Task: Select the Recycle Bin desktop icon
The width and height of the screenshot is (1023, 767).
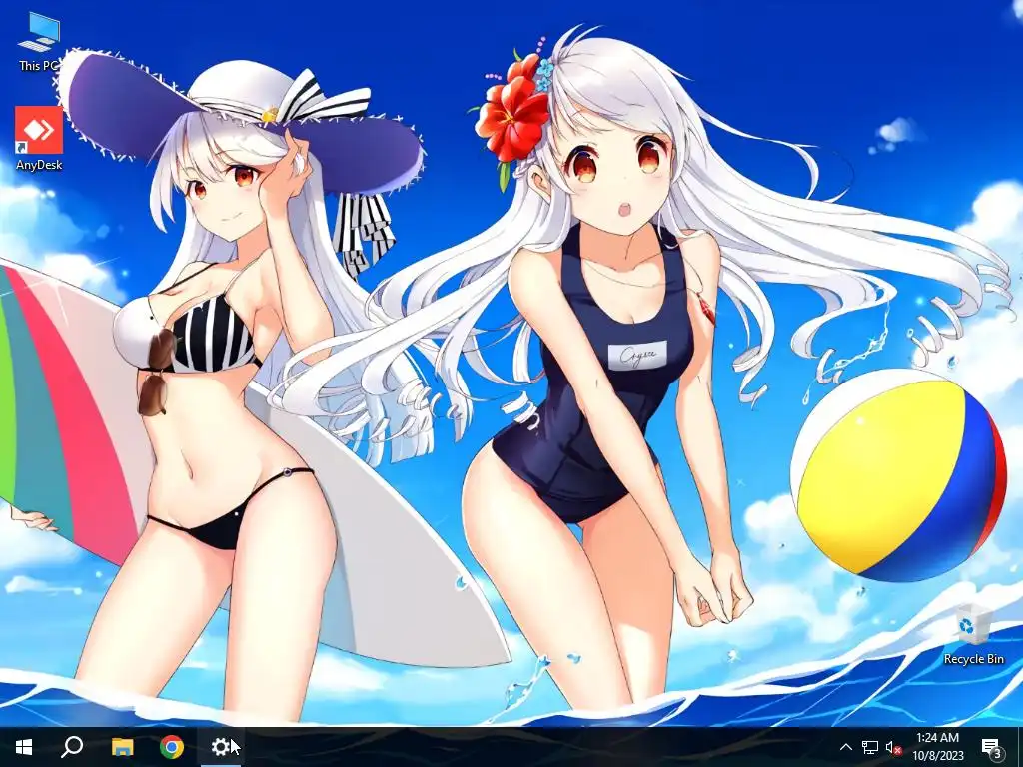Action: (973, 634)
